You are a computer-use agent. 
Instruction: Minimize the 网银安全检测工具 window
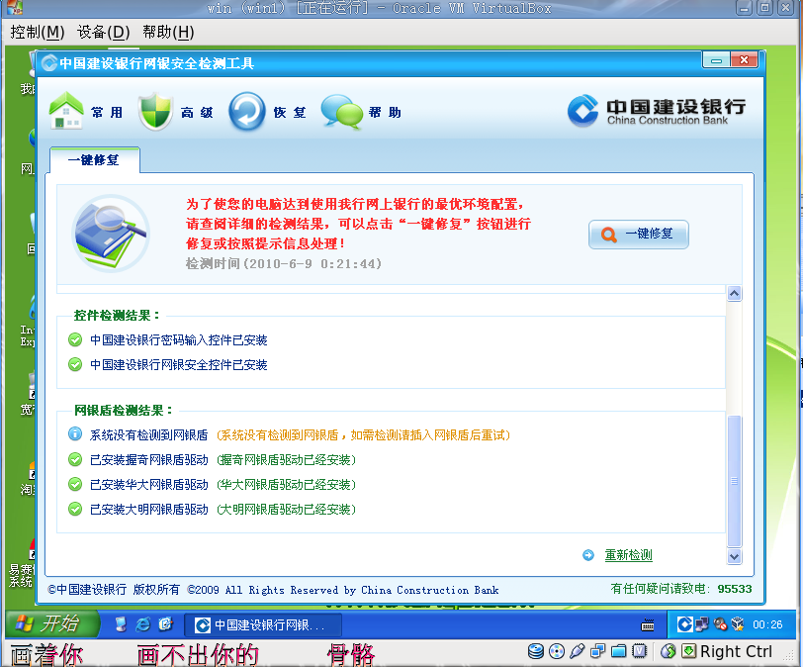click(716, 60)
